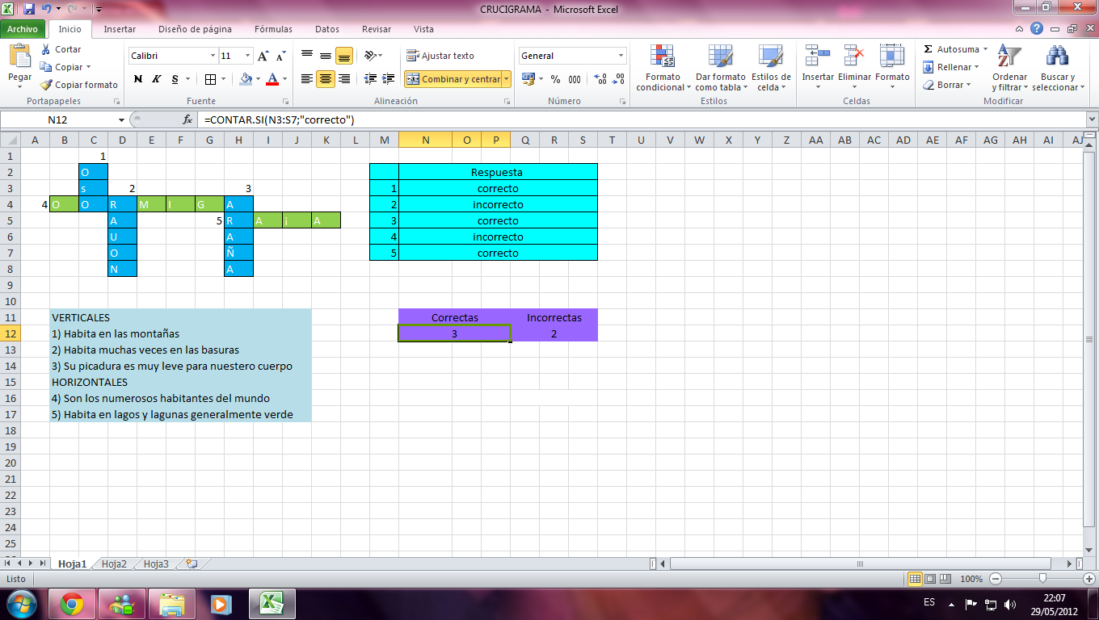Switch to Fórmulas tab
Viewport: 1099px width, 620px height.
273,29
